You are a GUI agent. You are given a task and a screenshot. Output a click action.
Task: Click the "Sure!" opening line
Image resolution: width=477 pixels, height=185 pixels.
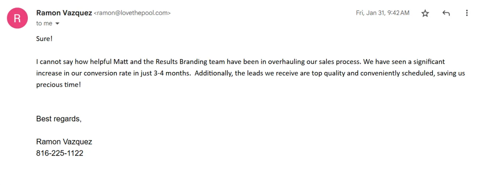pos(44,39)
